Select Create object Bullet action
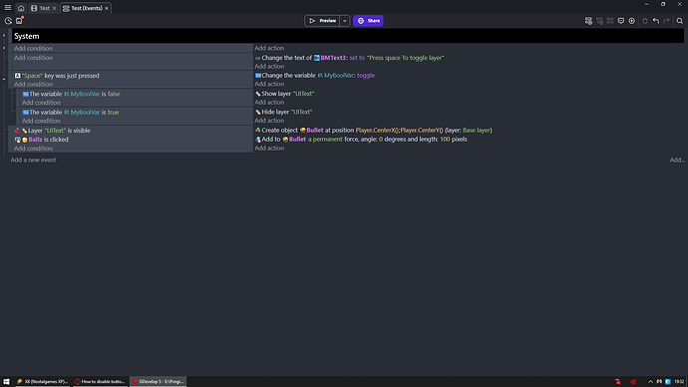 (373, 131)
